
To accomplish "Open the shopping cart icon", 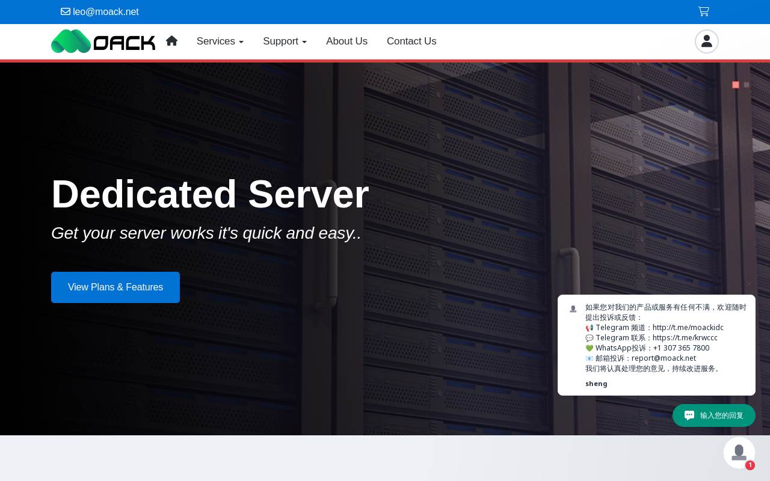I will point(703,11).
